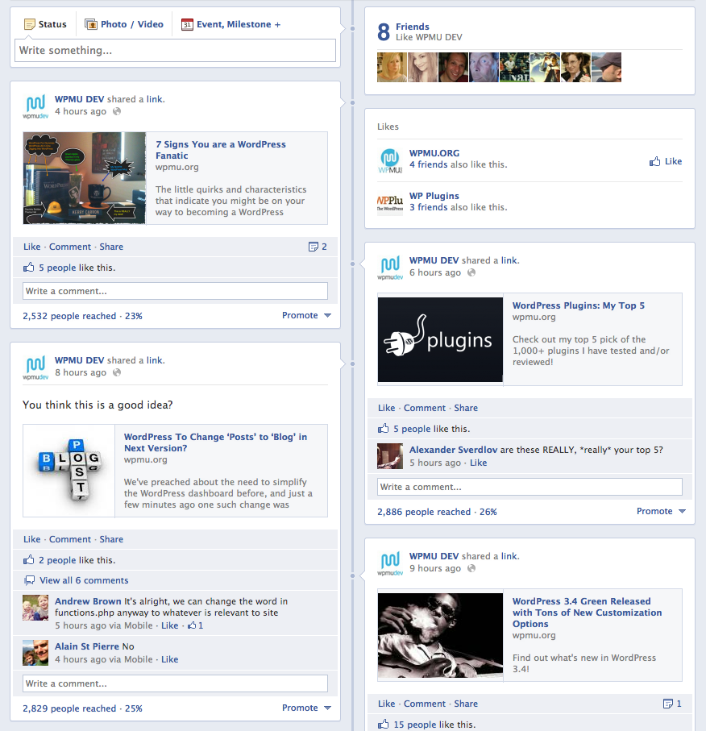Expand Promote dropdown on 2,532 people reached post
This screenshot has width=706, height=731.
click(307, 315)
